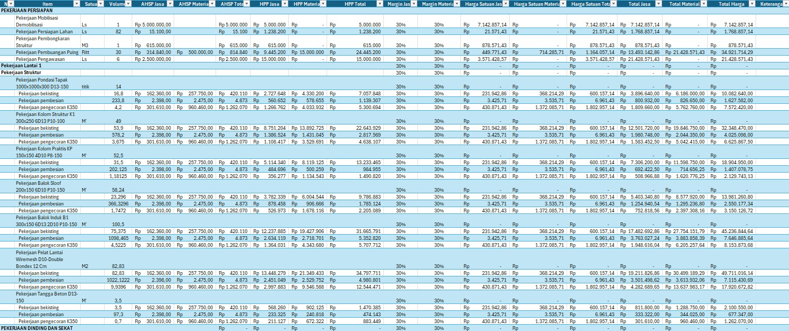Expand the Keterangan column filter
Image resolution: width=789 pixels, height=331 pixels.
786,4
